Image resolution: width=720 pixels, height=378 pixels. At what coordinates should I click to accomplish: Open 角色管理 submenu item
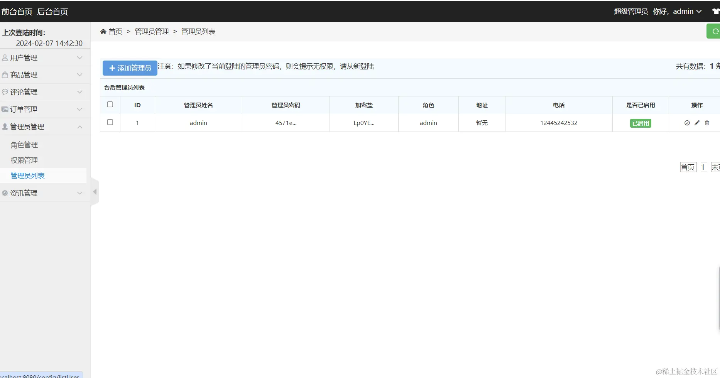pyautogui.click(x=24, y=145)
